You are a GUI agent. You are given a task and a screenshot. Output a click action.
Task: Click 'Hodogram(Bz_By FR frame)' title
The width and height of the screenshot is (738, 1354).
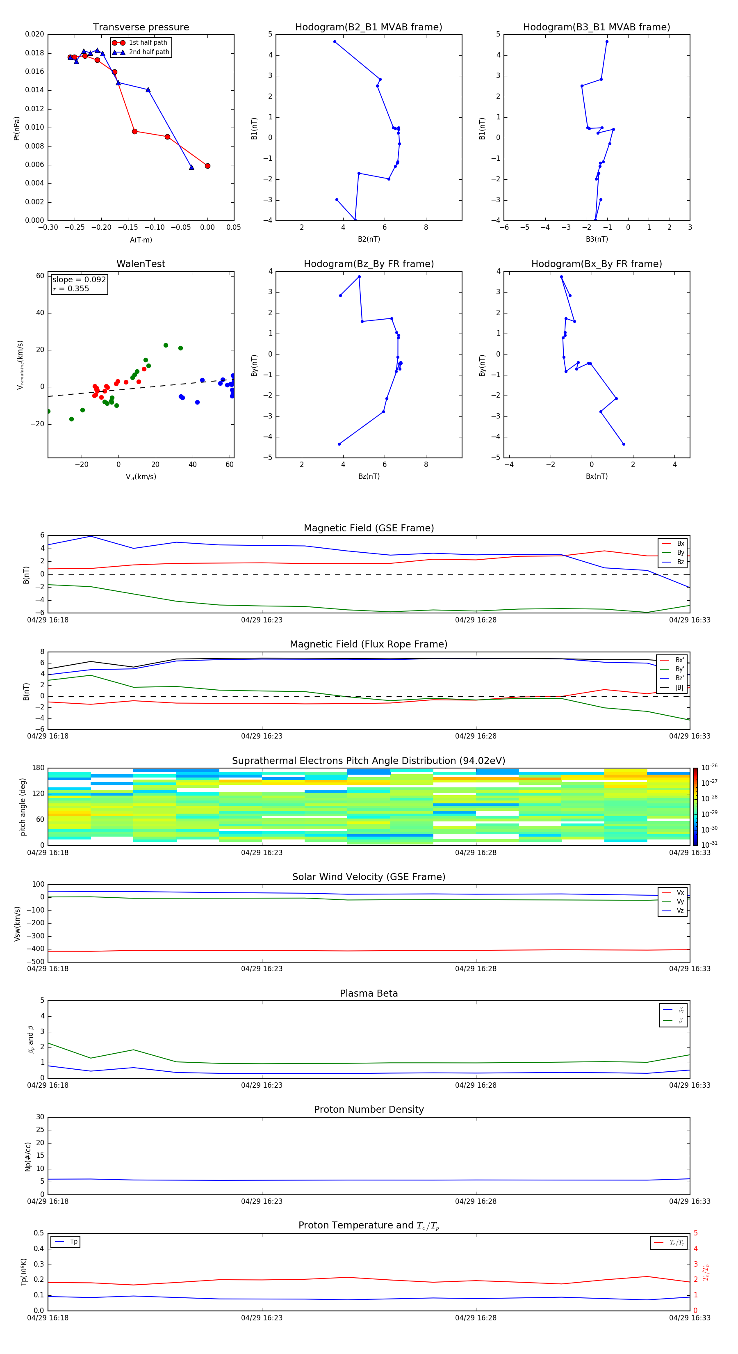click(369, 264)
